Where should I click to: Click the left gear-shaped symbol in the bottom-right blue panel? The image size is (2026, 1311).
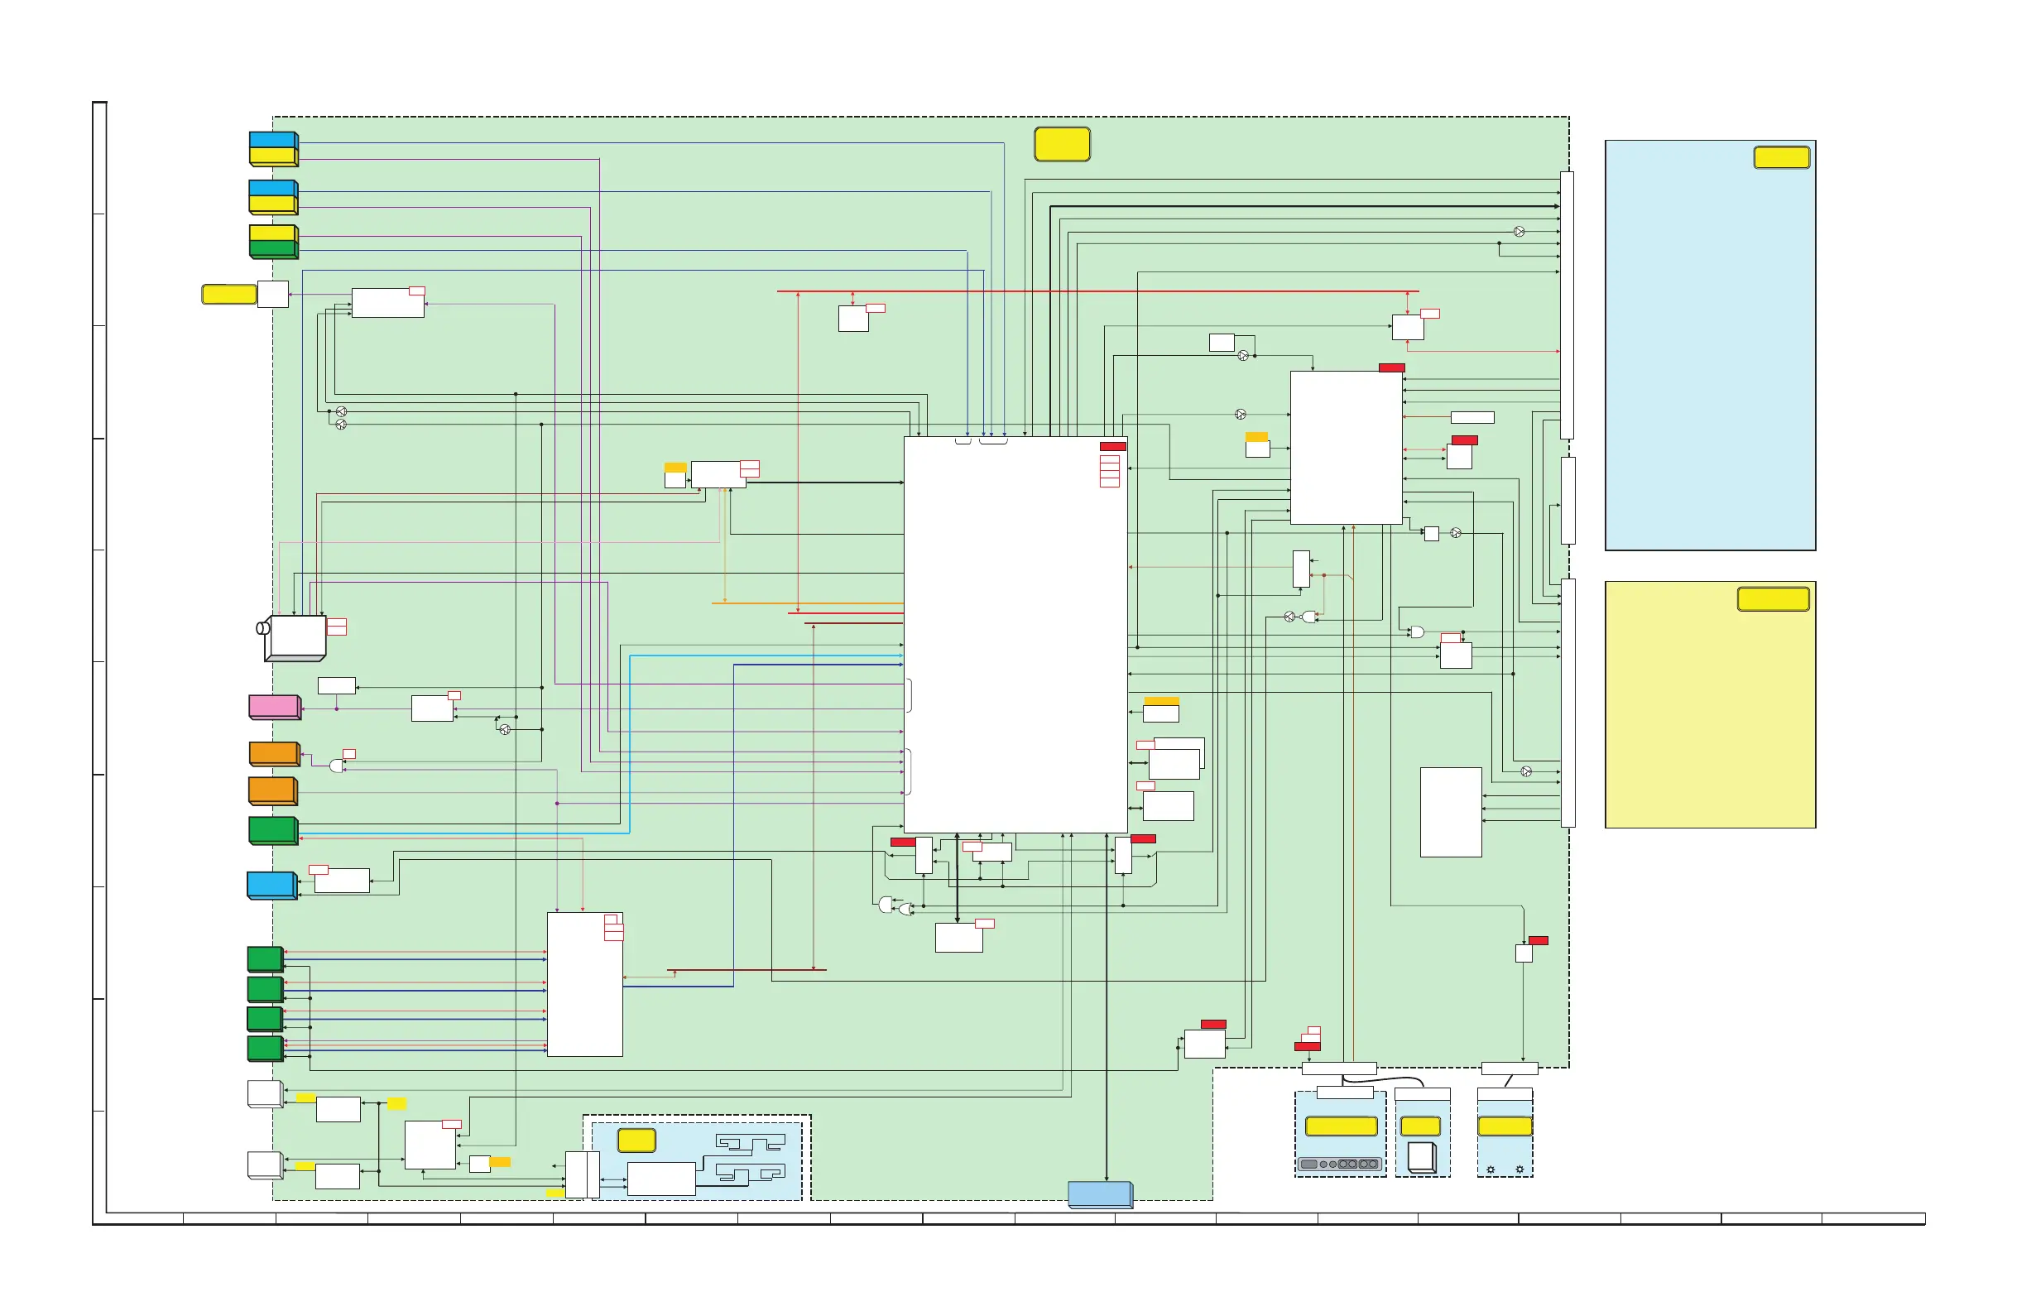pos(1491,1169)
